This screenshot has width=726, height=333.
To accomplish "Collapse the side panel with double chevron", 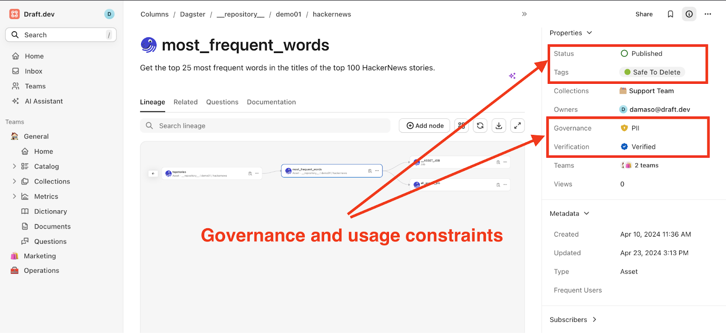I will [x=524, y=14].
